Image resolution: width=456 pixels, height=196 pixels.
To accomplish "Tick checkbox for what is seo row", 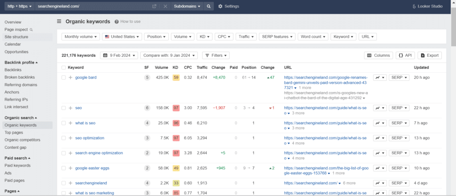I will coord(64,123).
